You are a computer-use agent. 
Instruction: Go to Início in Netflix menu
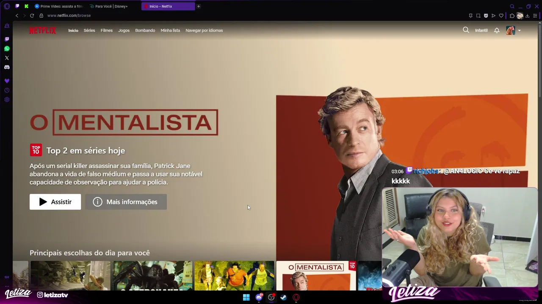(x=73, y=30)
